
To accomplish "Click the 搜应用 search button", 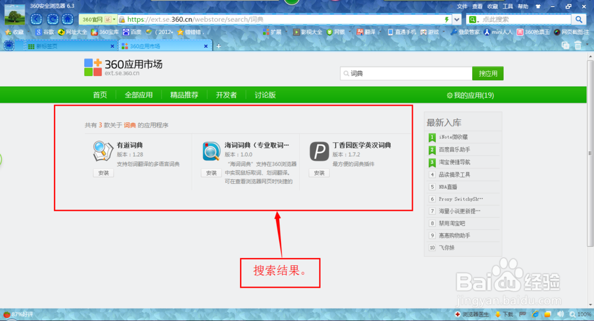I will coord(488,74).
